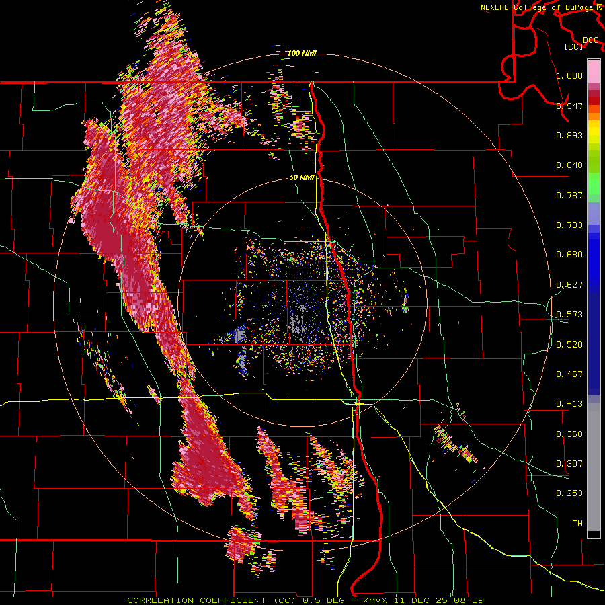This screenshot has width=605, height=605.
Task: Pick the light pink swatch atop color bar
Action: 594,71
